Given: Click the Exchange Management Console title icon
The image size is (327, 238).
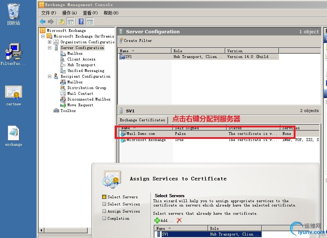Looking at the screenshot, I should pyautogui.click(x=42, y=5).
